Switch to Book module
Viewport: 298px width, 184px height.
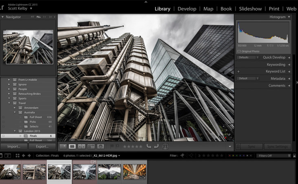click(x=226, y=9)
